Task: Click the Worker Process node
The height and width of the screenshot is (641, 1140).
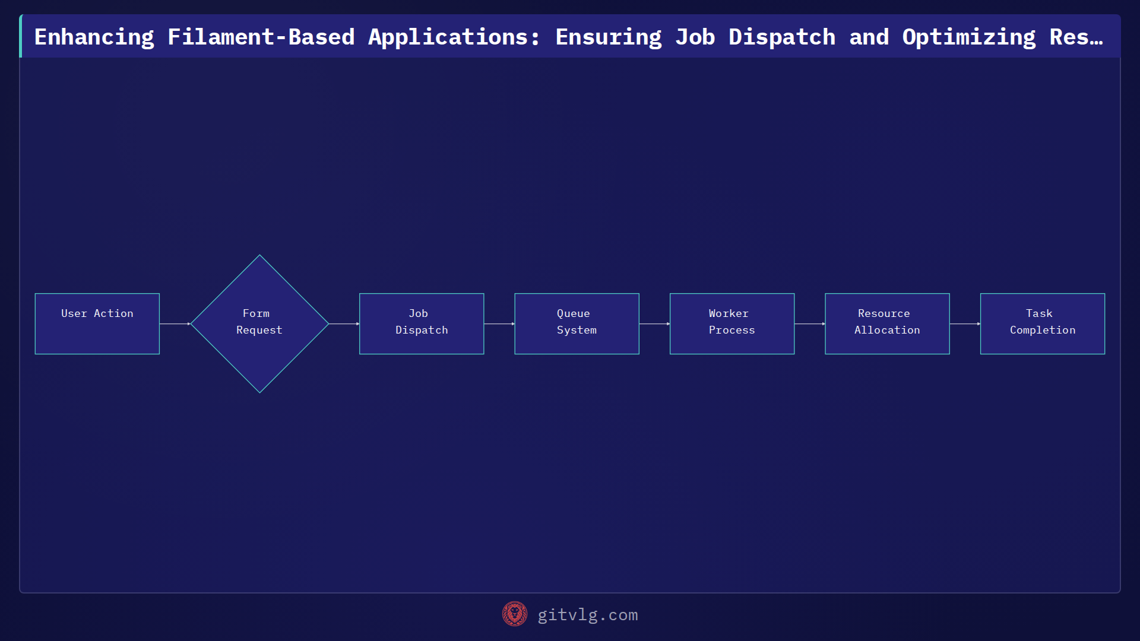Action: pyautogui.click(x=732, y=324)
